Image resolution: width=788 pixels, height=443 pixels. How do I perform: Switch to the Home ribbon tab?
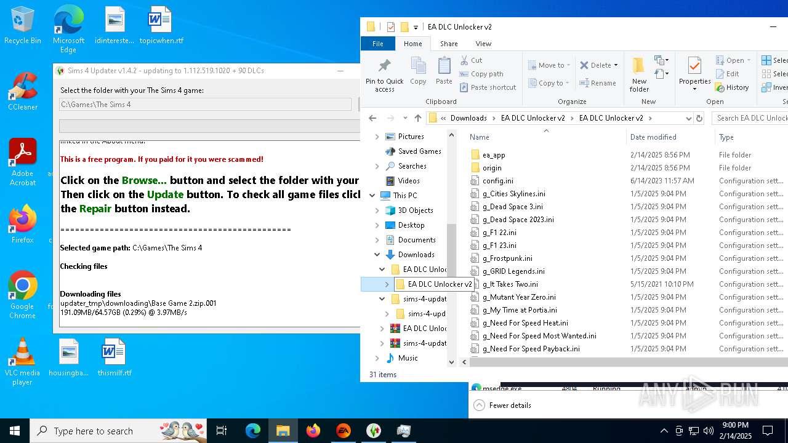[412, 44]
